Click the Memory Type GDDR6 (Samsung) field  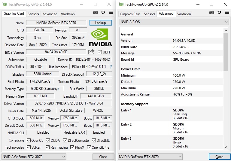45,89
